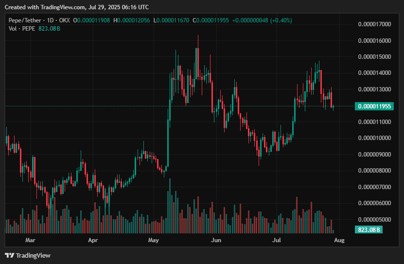Viewport: 404px width, 264px height.
Task: Click the 0.000005000 price axis label
Action: (374, 220)
